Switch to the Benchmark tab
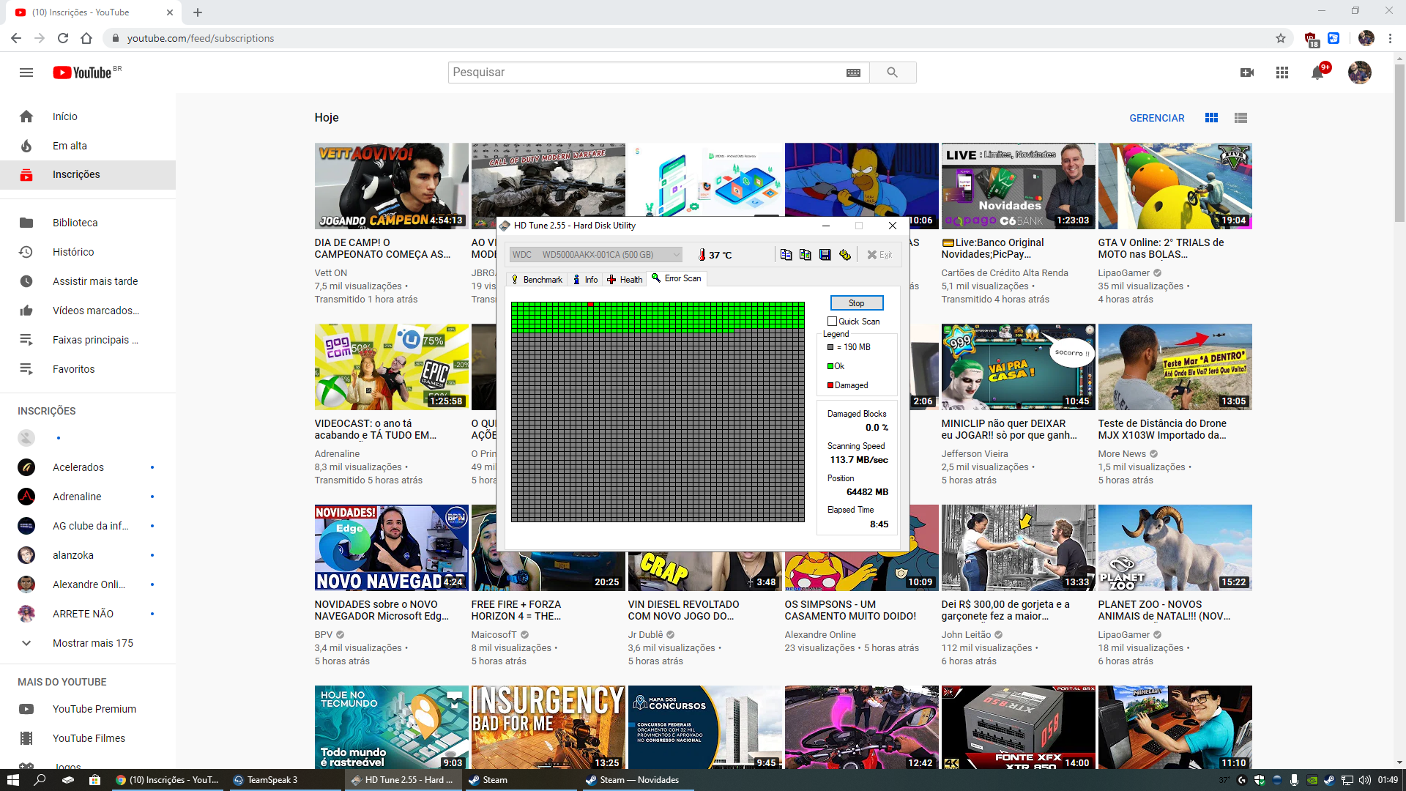The image size is (1406, 791). click(x=537, y=279)
